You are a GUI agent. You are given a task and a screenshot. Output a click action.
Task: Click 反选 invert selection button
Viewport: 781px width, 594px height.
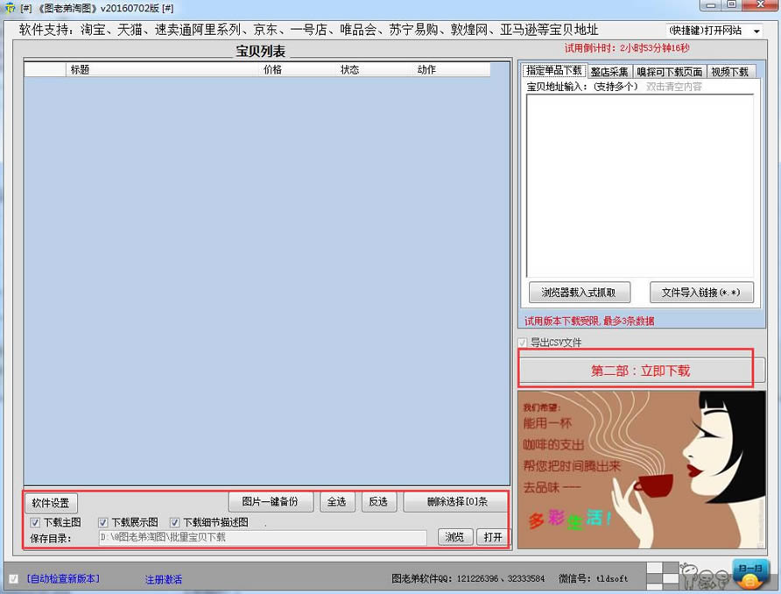click(378, 502)
